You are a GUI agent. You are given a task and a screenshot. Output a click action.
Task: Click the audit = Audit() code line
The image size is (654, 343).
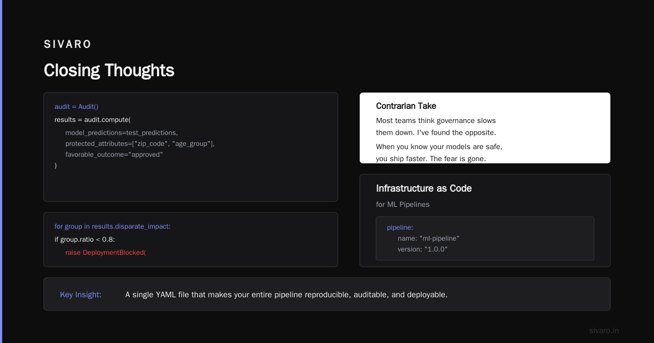coord(76,107)
